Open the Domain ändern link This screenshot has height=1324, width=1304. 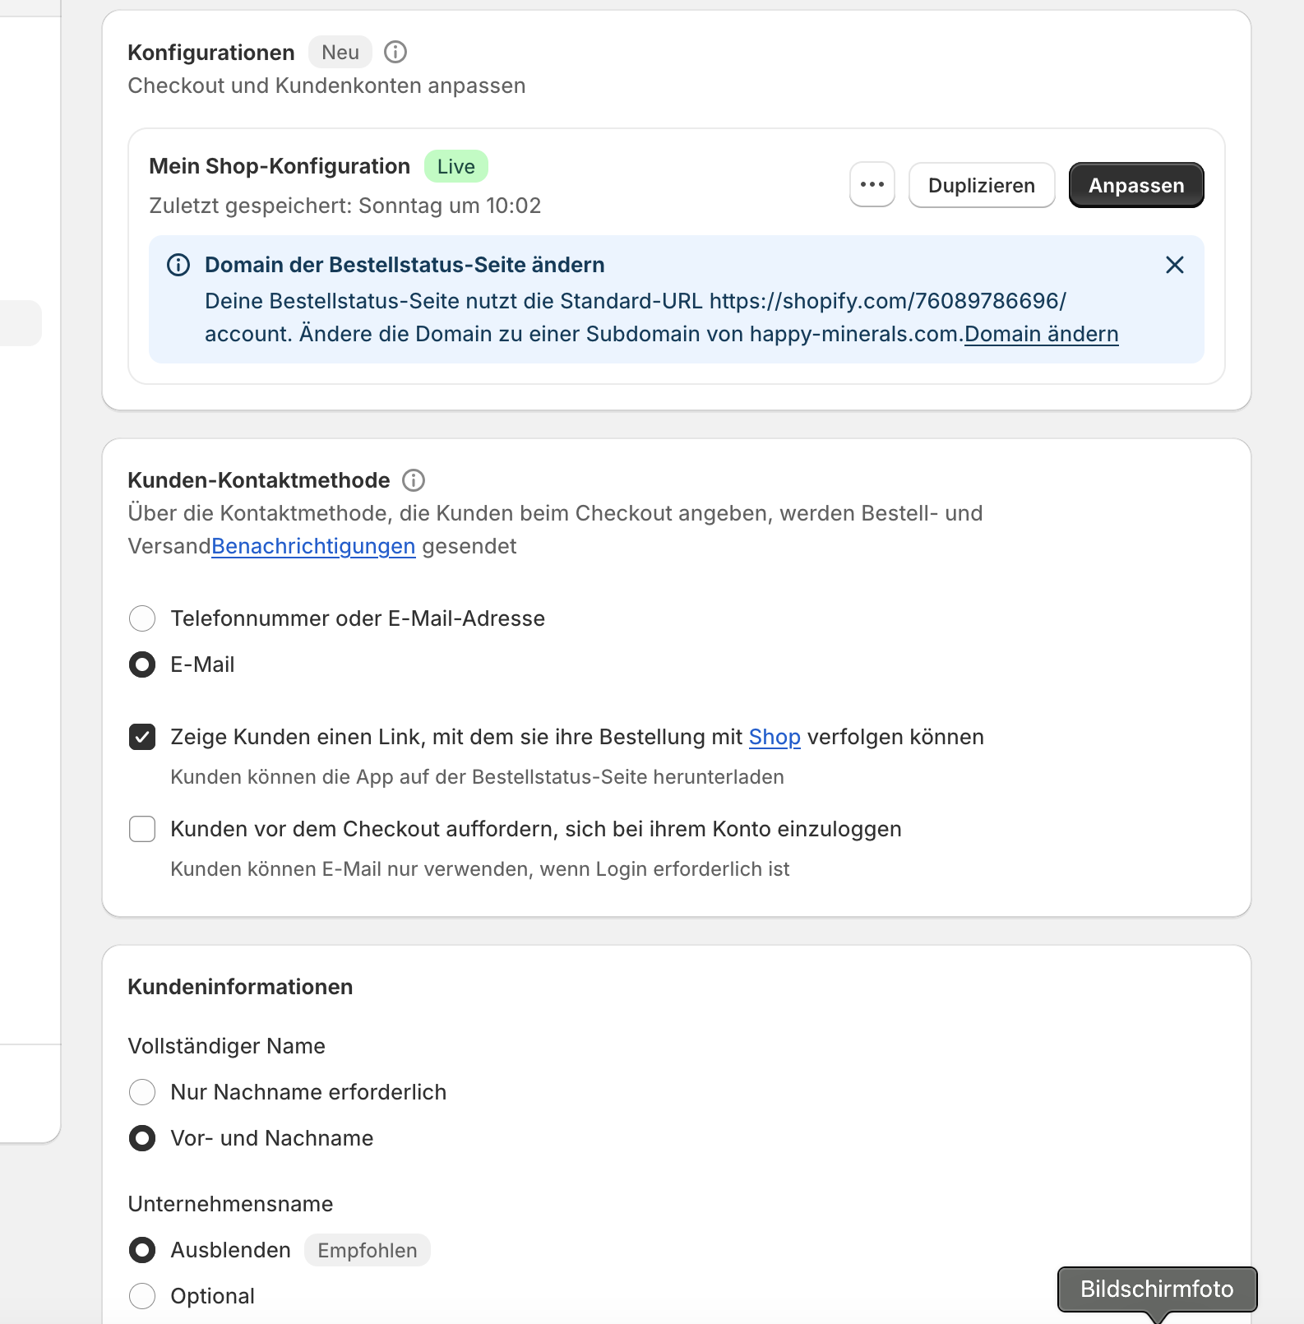[1041, 334]
